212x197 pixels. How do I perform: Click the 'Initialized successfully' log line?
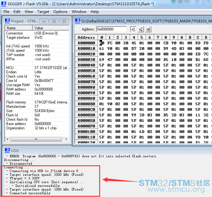coord(36,186)
